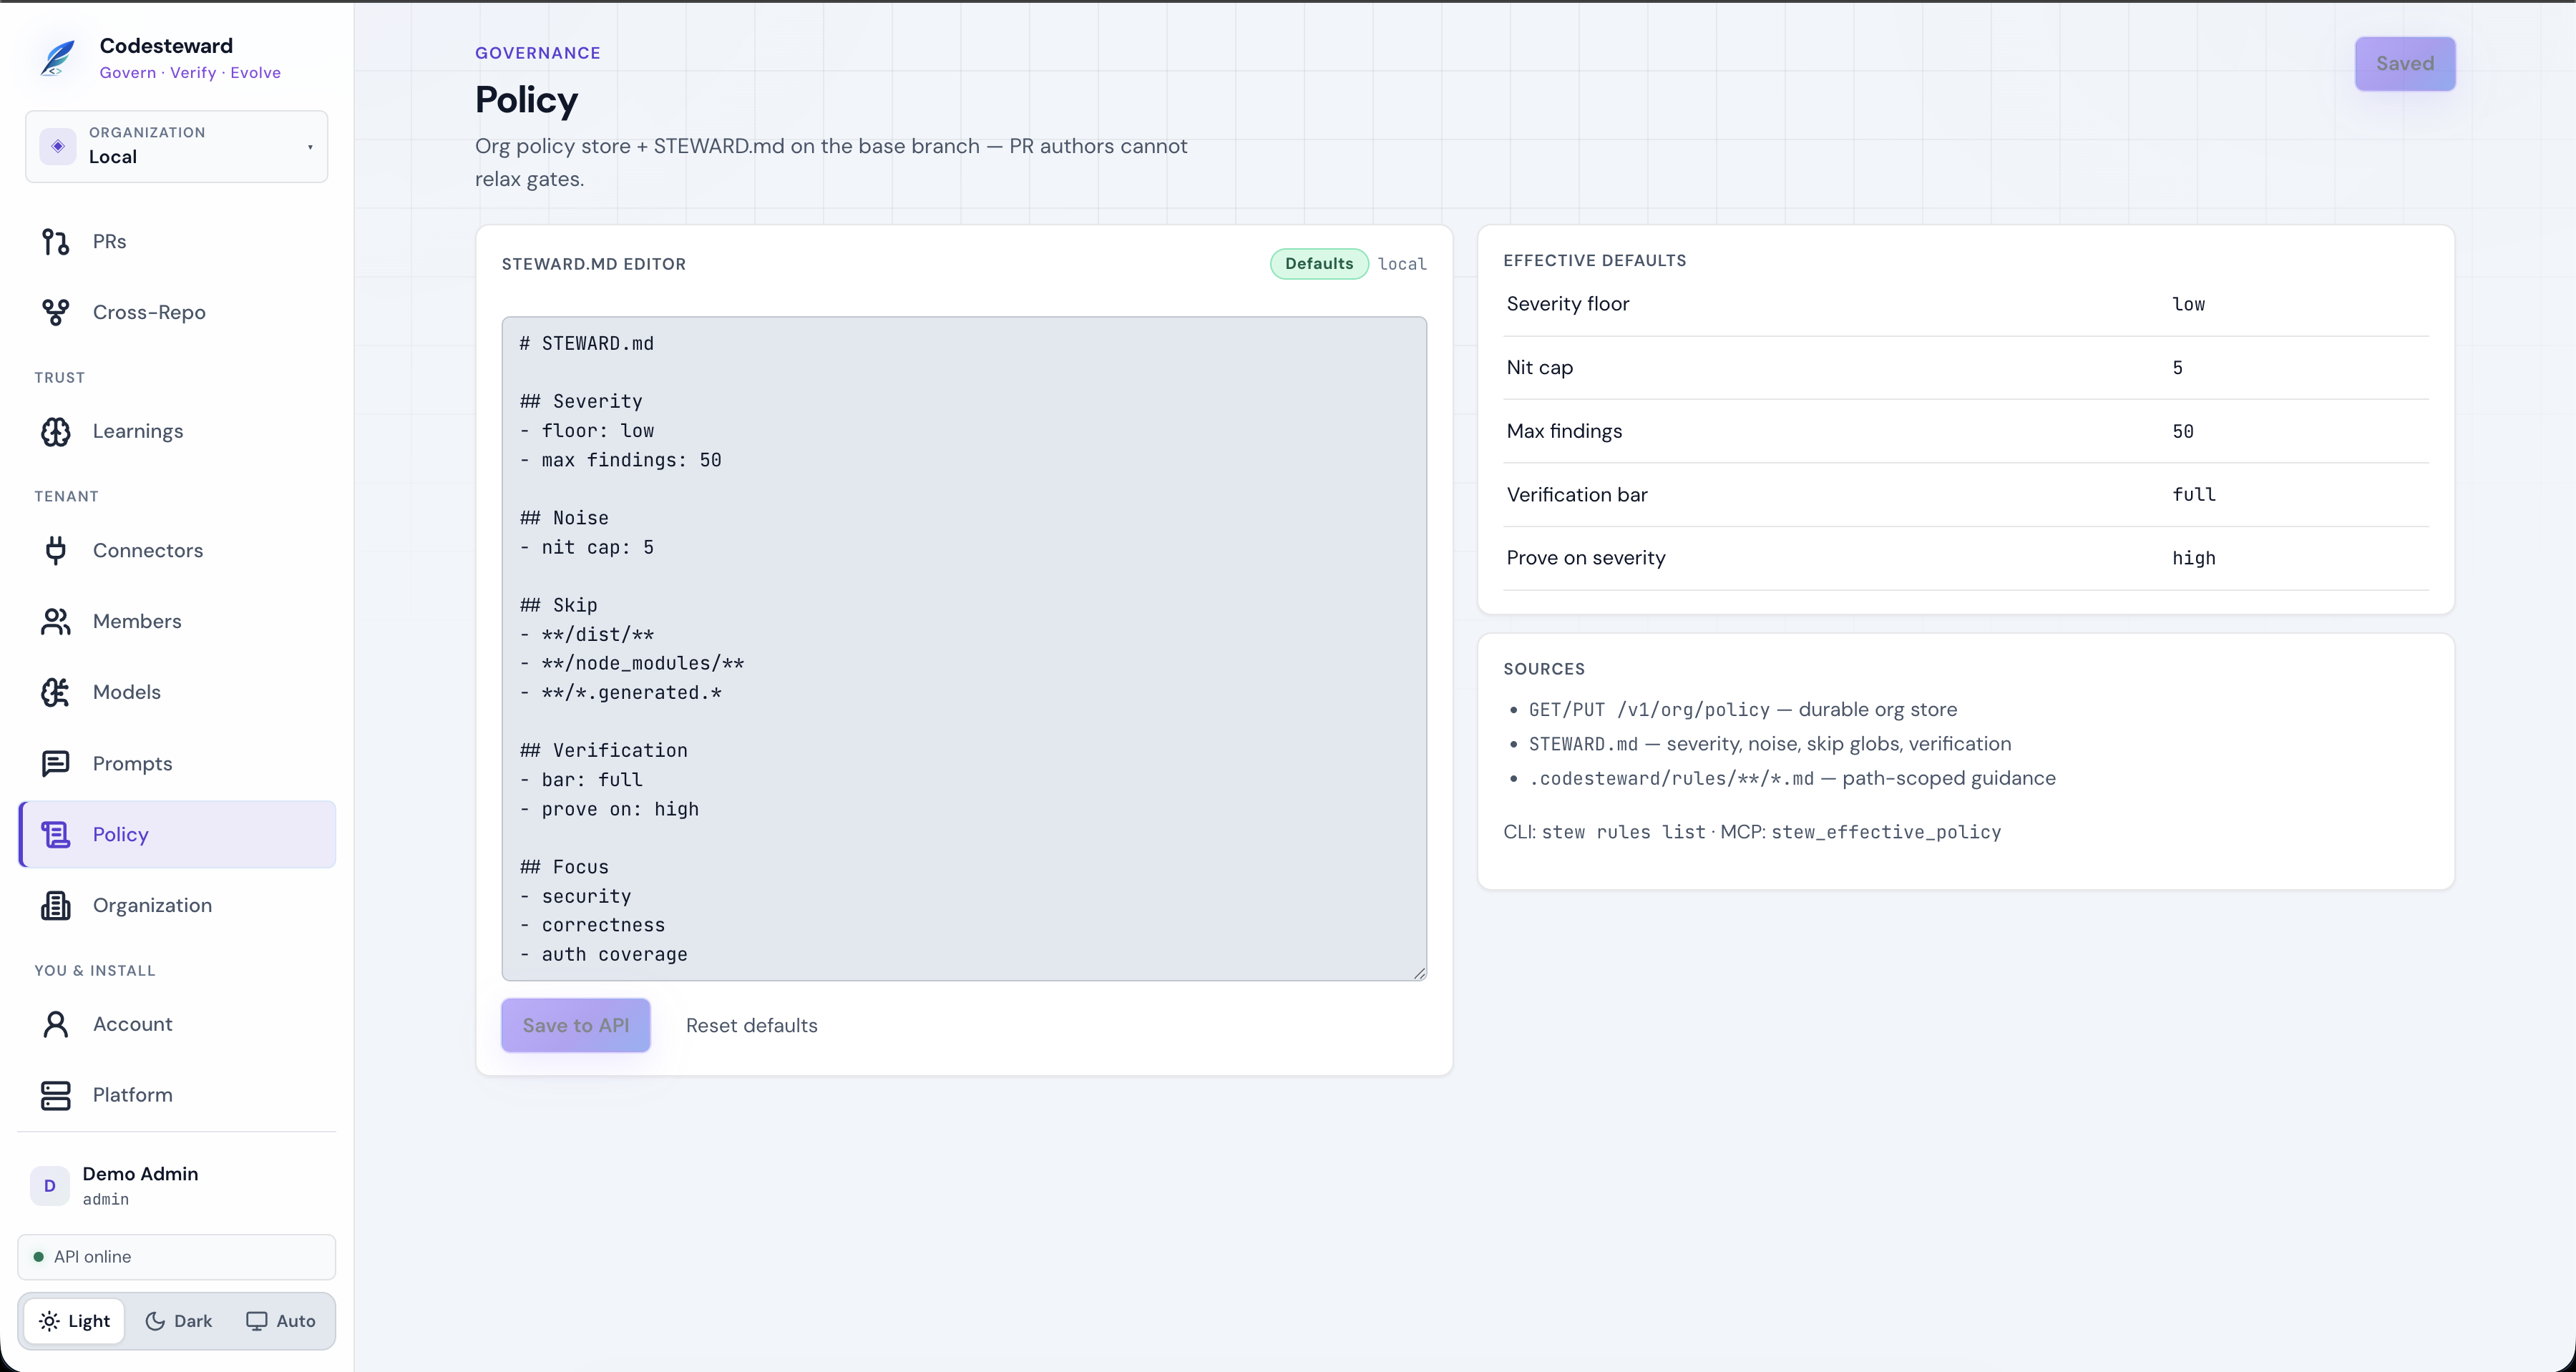
Task: Click the Severity floor value "low"
Action: [2188, 304]
